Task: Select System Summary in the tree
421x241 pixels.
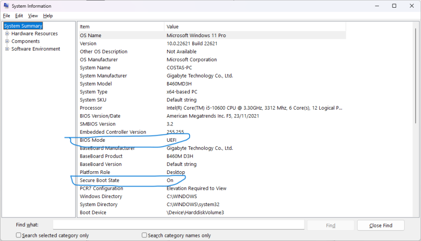Action: pyautogui.click(x=23, y=26)
